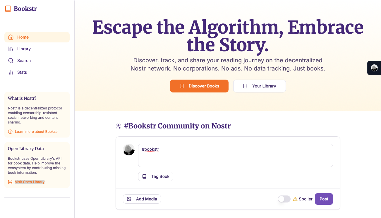Click the database icon beside Visit Open Library
This screenshot has width=381, height=218.
(10, 182)
